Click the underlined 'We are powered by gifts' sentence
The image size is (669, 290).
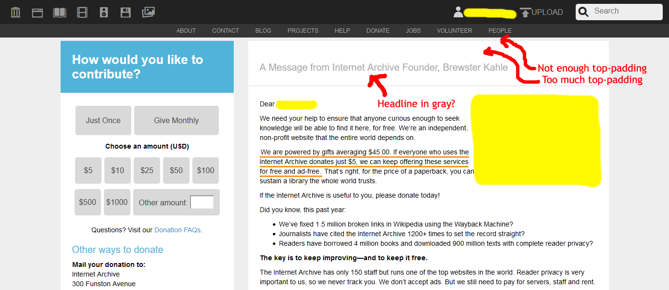364,162
